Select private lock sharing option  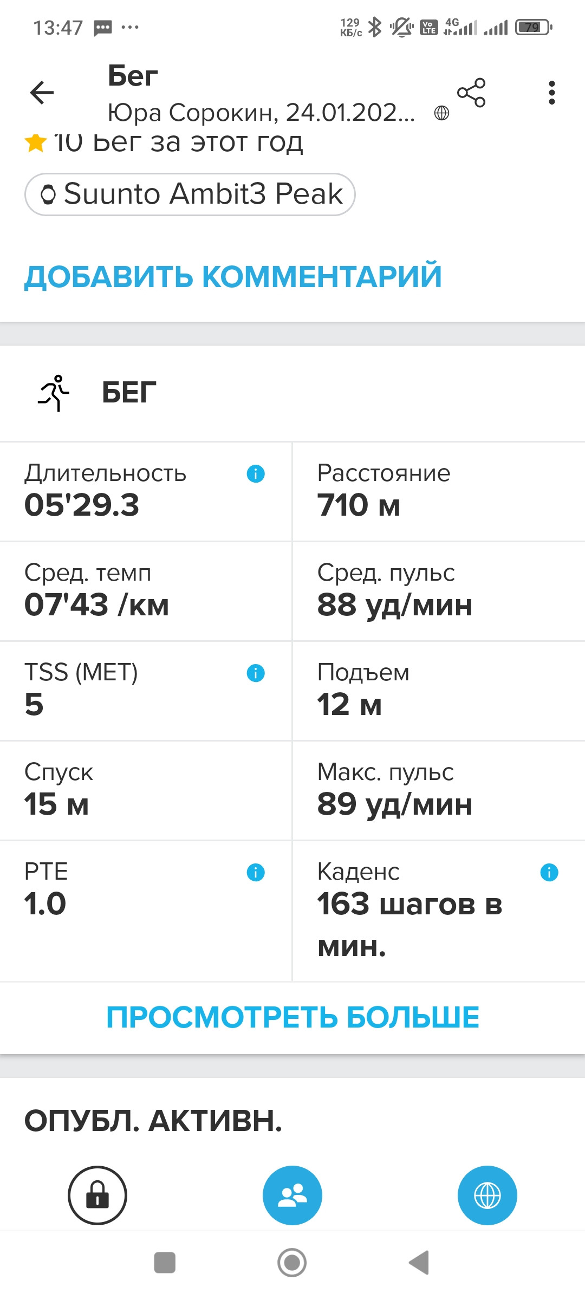tap(97, 1195)
